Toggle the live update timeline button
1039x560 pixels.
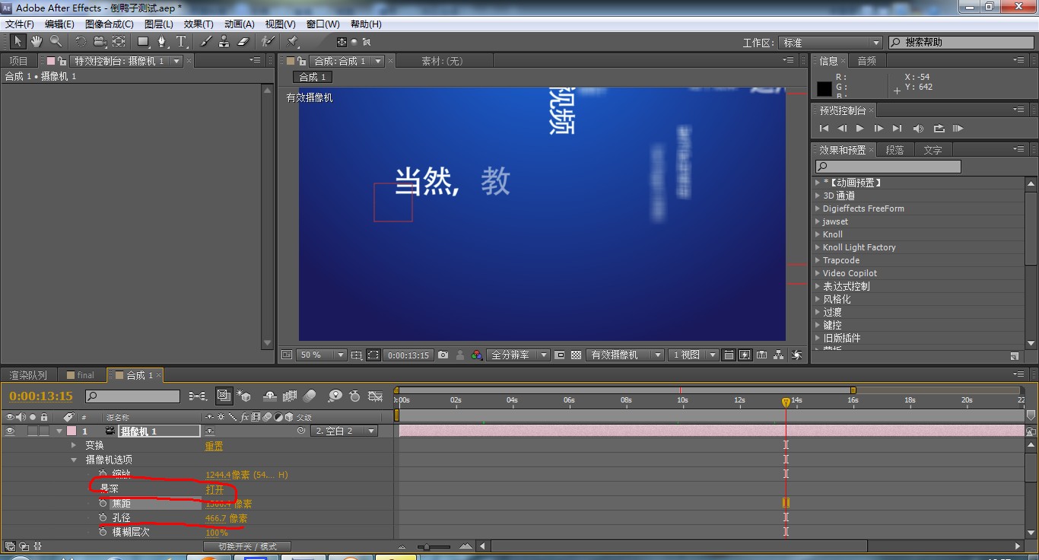click(224, 396)
